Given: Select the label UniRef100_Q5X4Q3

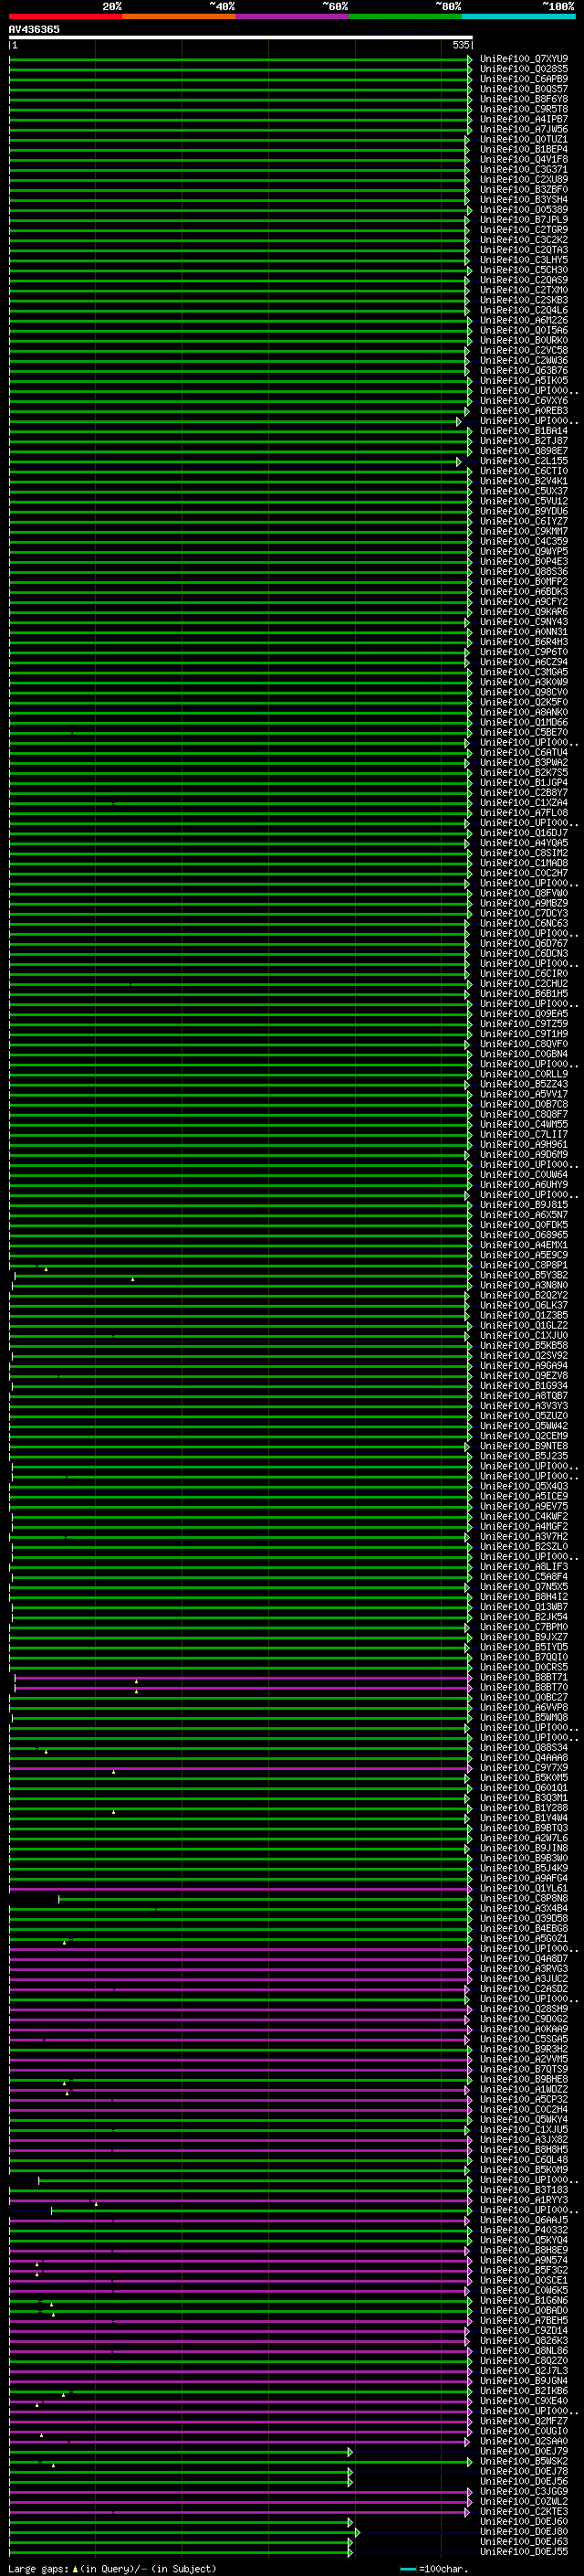Looking at the screenshot, I should click(524, 1486).
